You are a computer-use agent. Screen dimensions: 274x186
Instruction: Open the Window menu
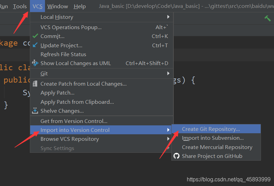tap(57, 7)
